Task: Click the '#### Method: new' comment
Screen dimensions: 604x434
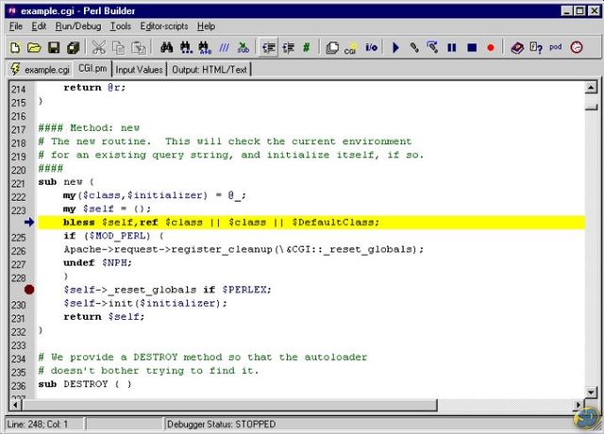Action: point(89,128)
